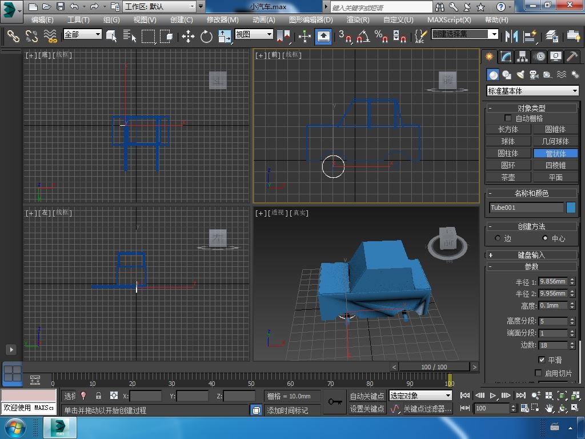This screenshot has width=585, height=439.
Task: Open the 渲染(R) menu
Action: [358, 19]
